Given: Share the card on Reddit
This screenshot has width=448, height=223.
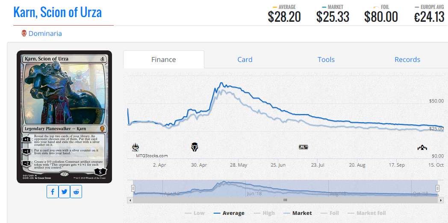Looking at the screenshot, I should (x=76, y=191).
